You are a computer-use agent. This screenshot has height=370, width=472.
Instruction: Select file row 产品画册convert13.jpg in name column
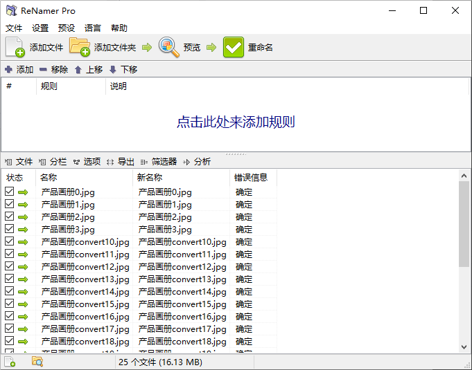coord(85,279)
